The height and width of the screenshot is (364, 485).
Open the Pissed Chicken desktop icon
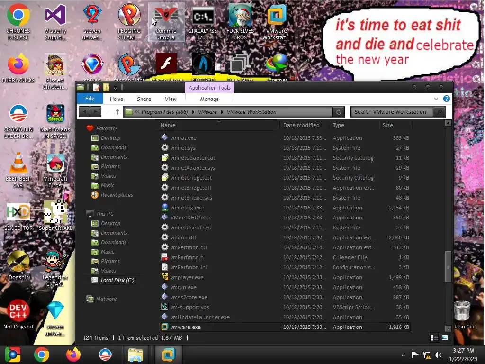(55, 72)
